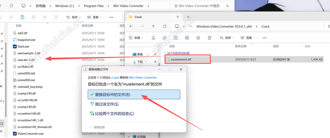Refresh the Win Video Converter window
Image resolution: width=330 pixels, height=138 pixels.
click(x=11, y=6)
